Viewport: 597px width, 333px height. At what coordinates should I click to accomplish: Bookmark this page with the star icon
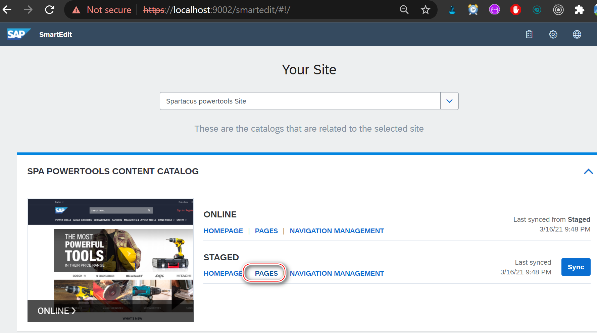(425, 10)
